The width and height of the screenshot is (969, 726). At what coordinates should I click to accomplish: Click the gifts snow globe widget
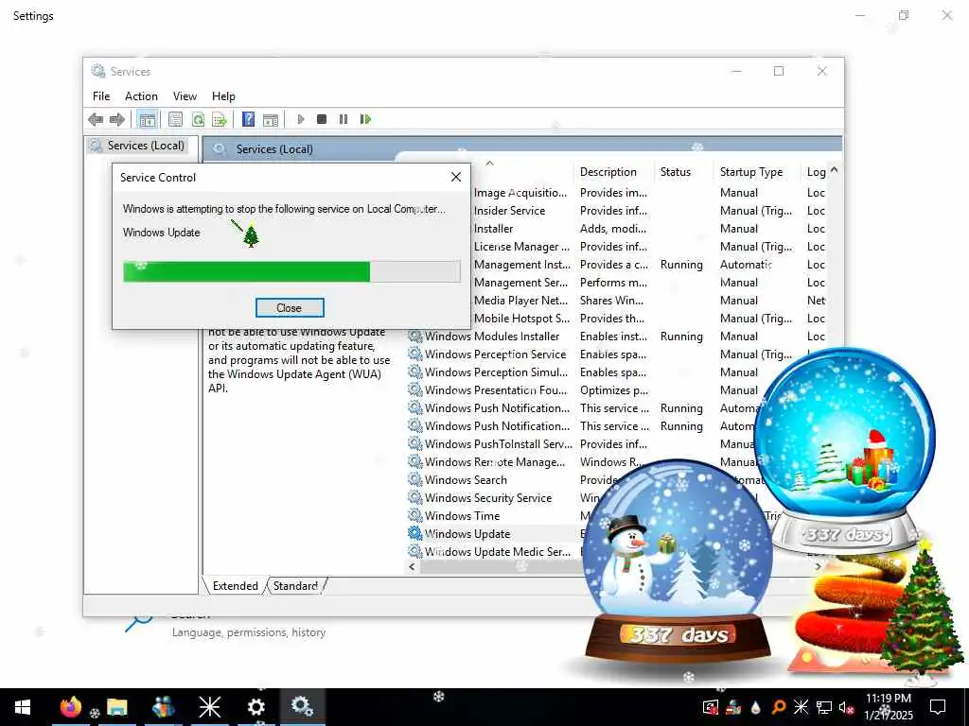(845, 451)
